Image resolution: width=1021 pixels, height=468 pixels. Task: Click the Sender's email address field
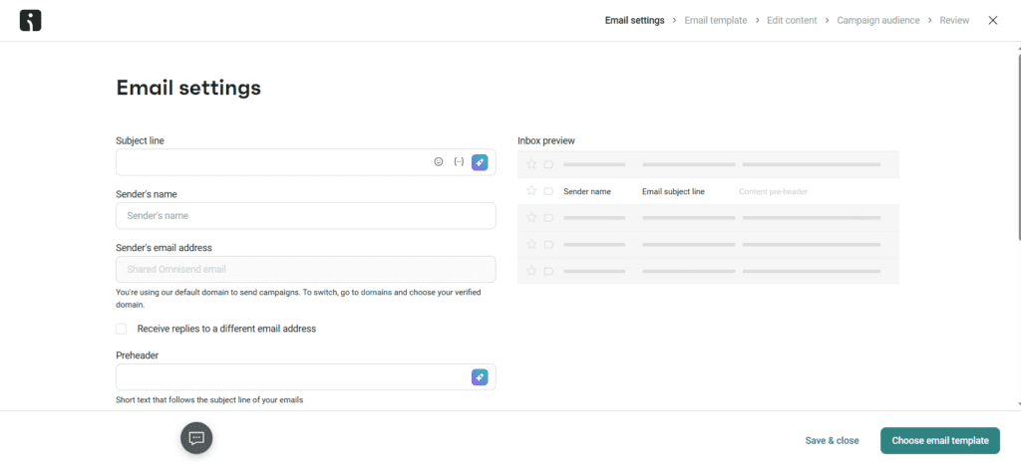tap(306, 269)
